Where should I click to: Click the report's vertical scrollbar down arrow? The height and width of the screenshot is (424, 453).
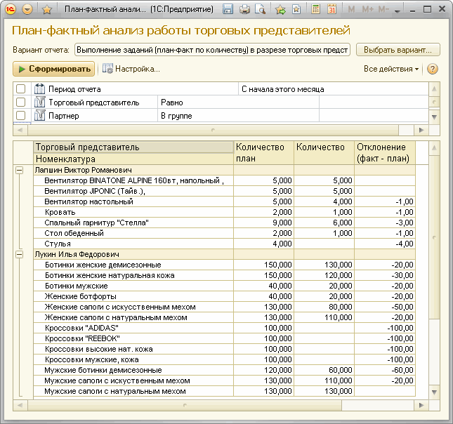(x=434, y=392)
